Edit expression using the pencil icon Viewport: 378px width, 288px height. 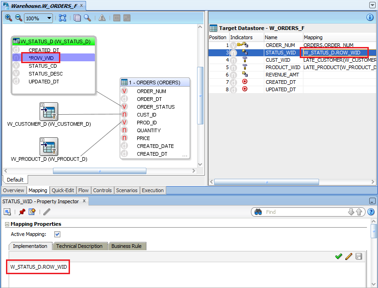[349, 256]
